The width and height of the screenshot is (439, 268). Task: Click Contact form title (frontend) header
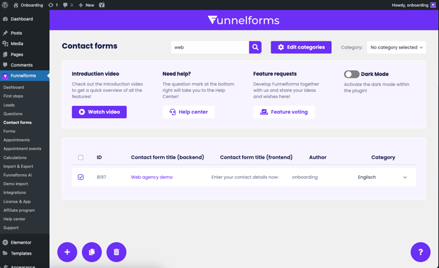256,158
